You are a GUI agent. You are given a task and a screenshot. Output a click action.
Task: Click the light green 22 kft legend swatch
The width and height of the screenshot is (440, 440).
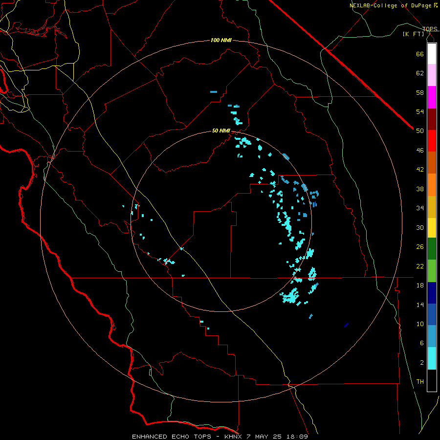[432, 271]
